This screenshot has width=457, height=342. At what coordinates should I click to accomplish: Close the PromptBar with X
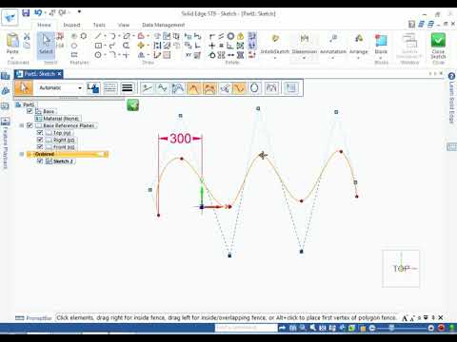click(x=441, y=317)
